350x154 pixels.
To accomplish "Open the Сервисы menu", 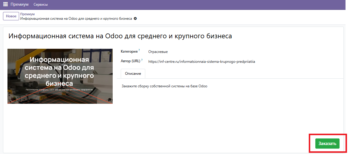I will click(x=40, y=4).
